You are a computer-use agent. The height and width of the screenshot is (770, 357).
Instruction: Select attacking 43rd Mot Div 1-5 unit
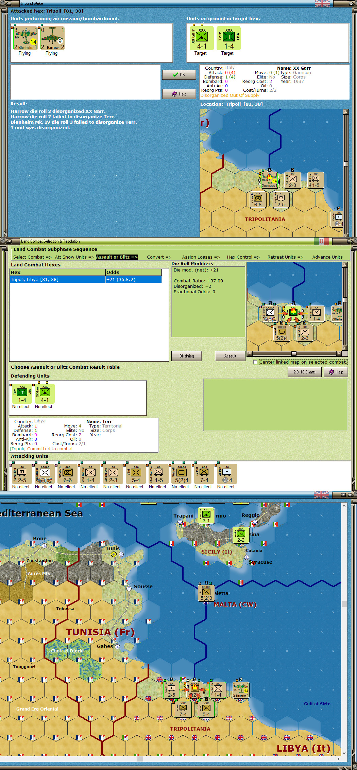[159, 474]
